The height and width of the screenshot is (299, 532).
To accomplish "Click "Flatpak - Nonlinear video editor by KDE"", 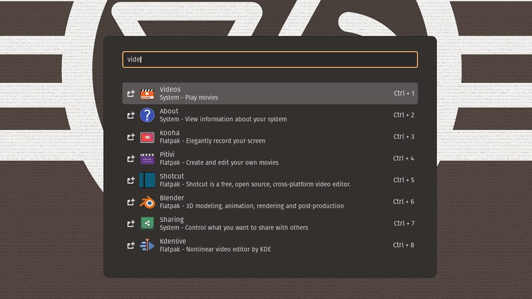I will (215, 250).
